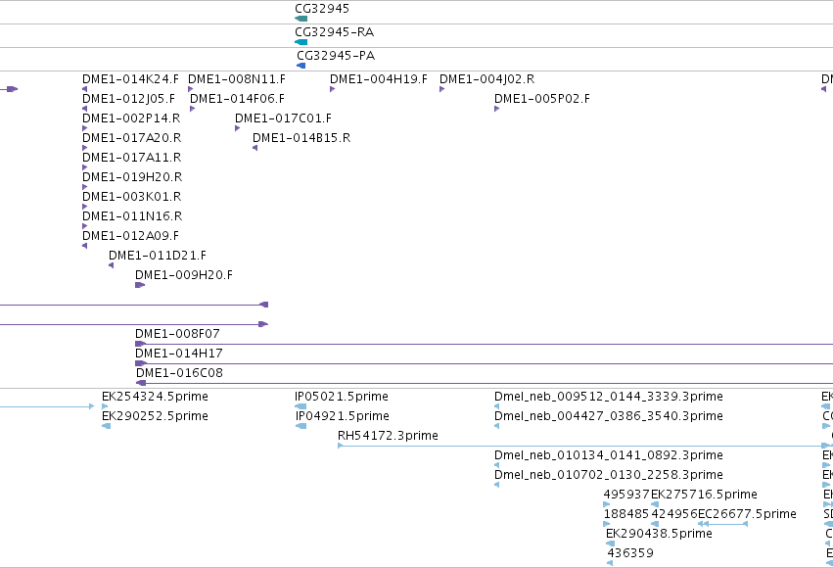Select the DME1-004H19.F arrow glyph
The image size is (833, 568).
333,89
